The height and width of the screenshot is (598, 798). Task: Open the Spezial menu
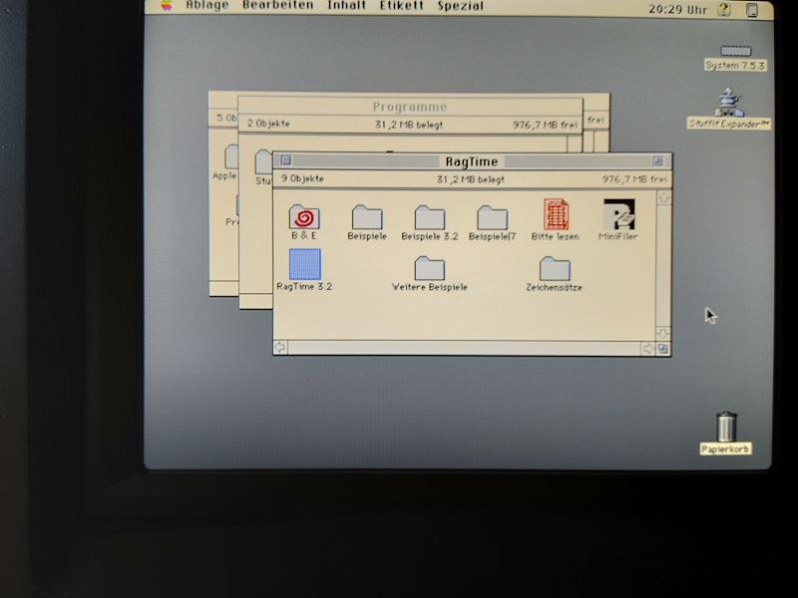click(x=460, y=6)
